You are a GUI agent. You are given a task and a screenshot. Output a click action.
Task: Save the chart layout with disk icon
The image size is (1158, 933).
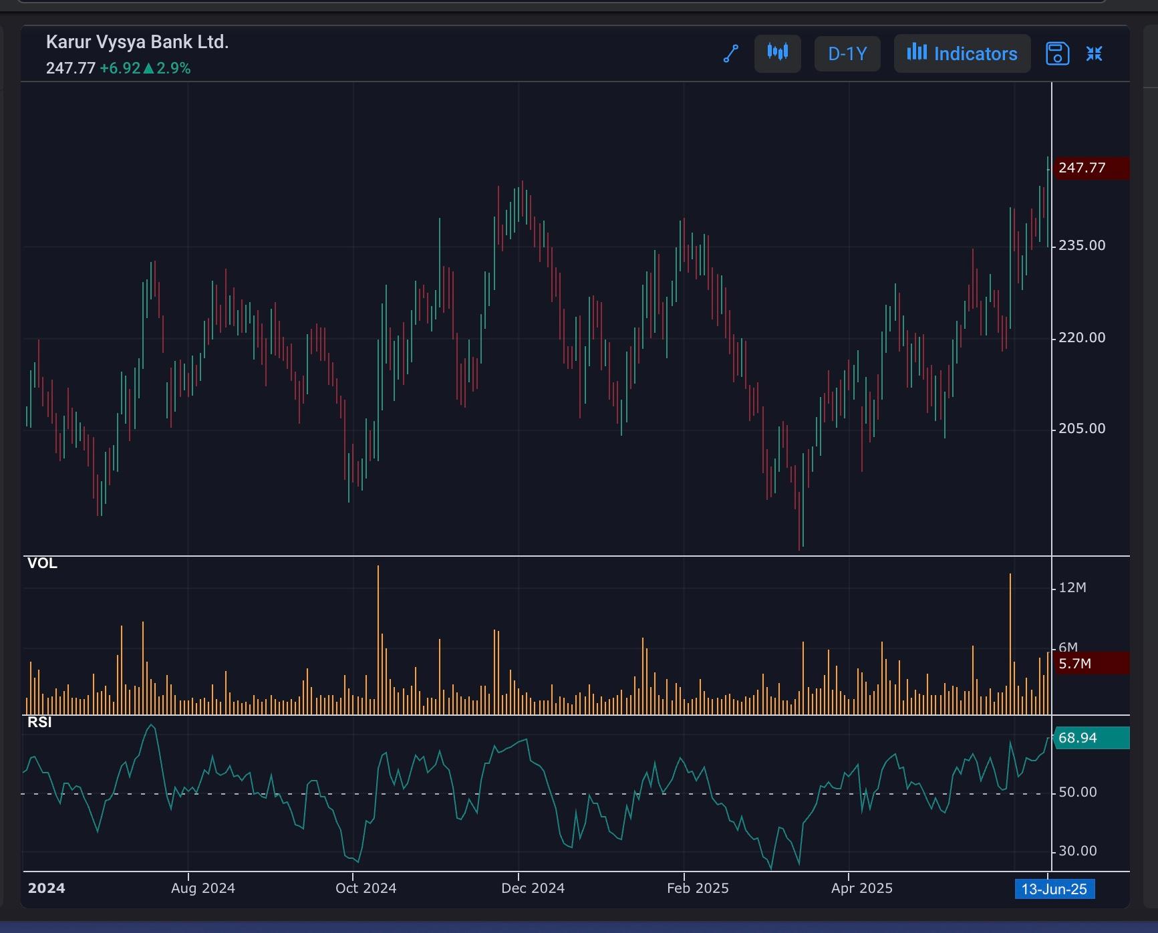pyautogui.click(x=1057, y=53)
